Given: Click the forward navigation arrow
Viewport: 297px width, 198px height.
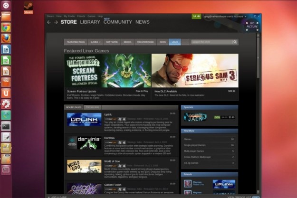Looking at the screenshot, I should (56, 22).
